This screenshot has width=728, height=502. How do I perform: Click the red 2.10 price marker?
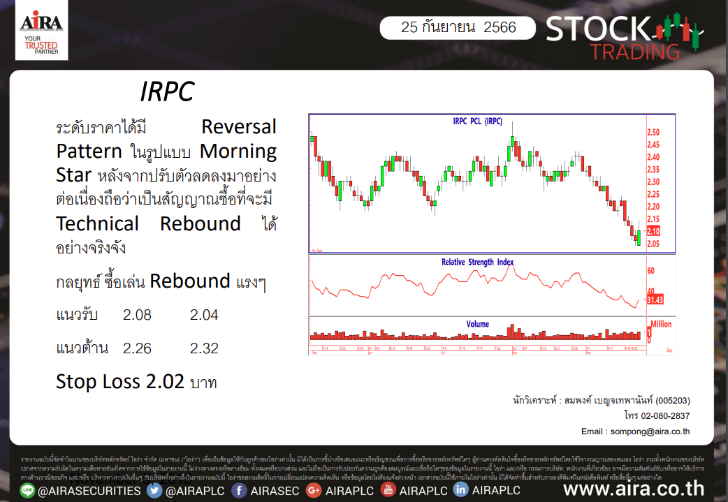tap(653, 231)
